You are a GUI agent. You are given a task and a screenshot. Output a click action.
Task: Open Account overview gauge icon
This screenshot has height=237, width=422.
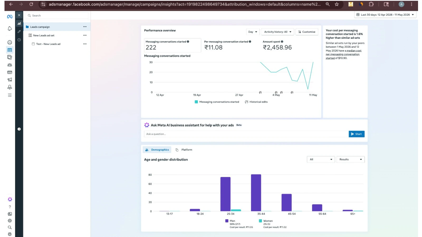(x=10, y=42)
